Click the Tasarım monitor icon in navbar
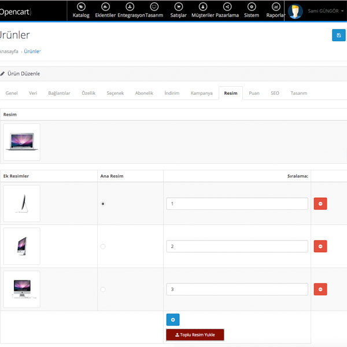347x347 pixels. point(154,7)
